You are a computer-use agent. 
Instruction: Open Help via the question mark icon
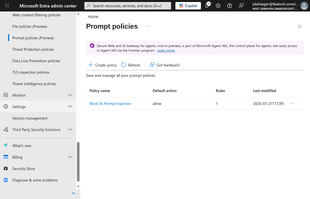229,5
